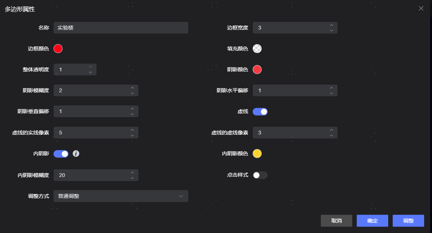Image resolution: width=432 pixels, height=233 pixels.
Task: Click the 名称 field containing 实验楼
Action: [x=121, y=28]
